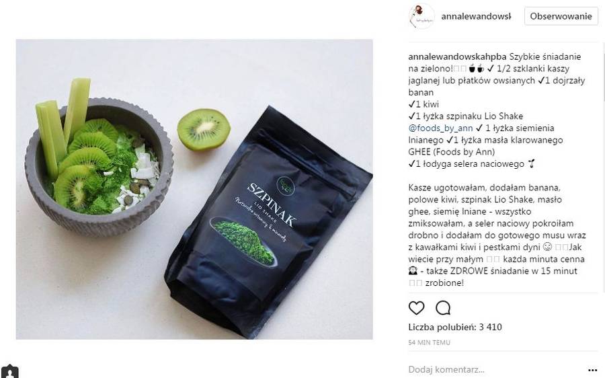Screen dimensions: 605x378
Task: Open the 54 MIN TEMU timestamp
Action: 429,342
